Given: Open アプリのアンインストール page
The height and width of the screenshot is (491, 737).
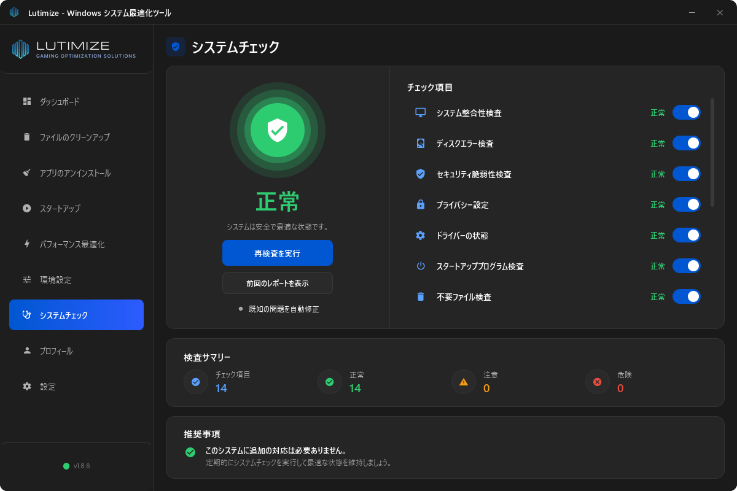Looking at the screenshot, I should [x=76, y=172].
